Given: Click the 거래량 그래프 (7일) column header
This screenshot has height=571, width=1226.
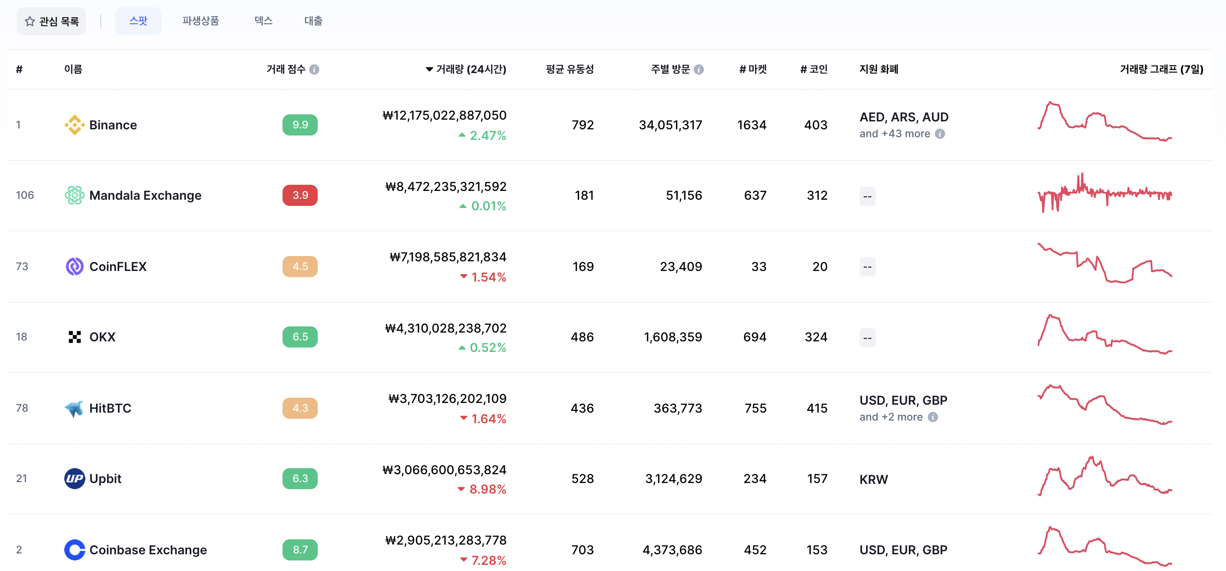Looking at the screenshot, I should pyautogui.click(x=1161, y=70).
